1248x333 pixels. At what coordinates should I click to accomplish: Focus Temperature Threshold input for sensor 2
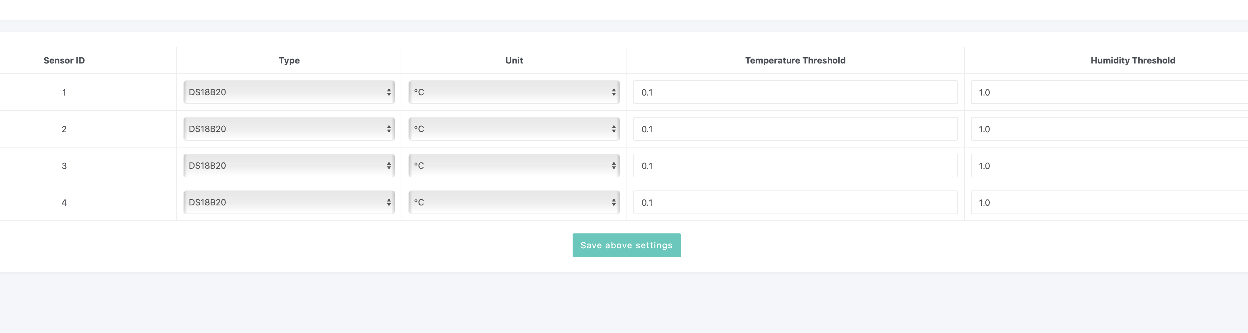795,129
